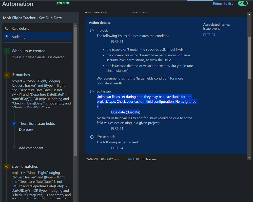This screenshot has height=202, width=253.
Task: Click the If/else block heading text
Action: click(x=106, y=137)
